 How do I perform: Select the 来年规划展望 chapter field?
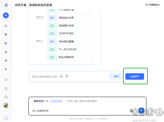pyautogui.click(x=69, y=42)
